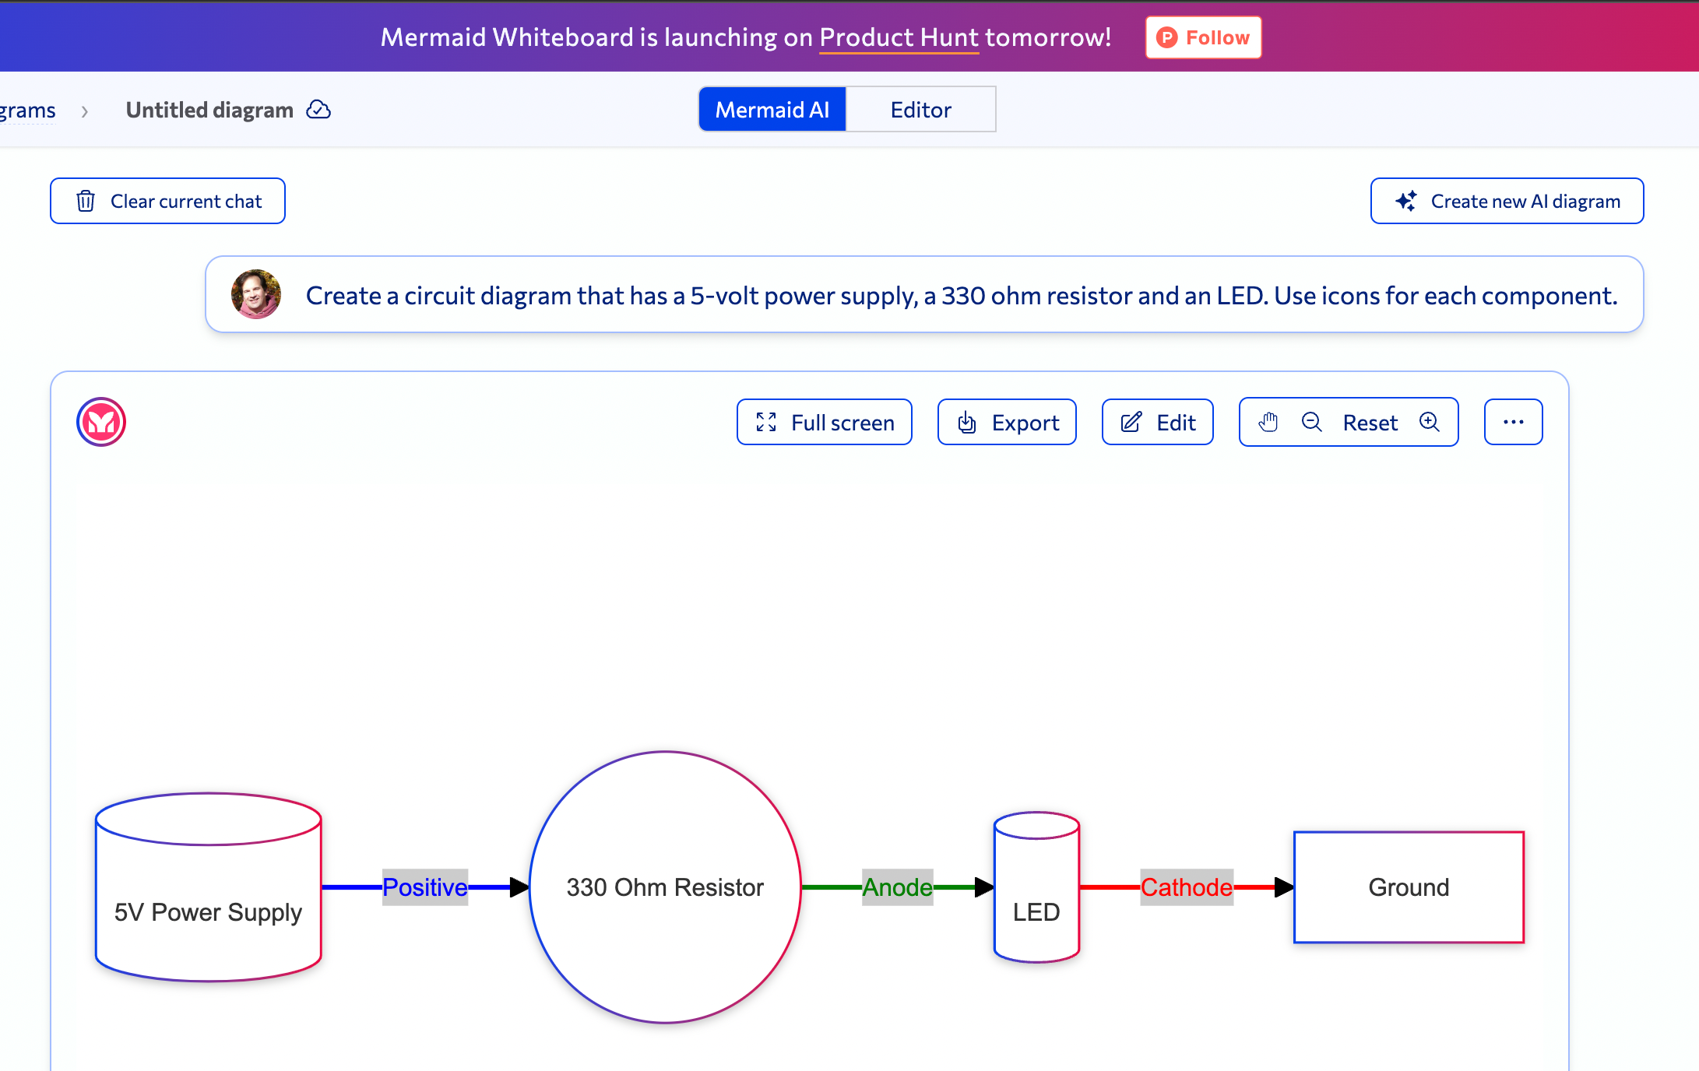The width and height of the screenshot is (1699, 1071).
Task: Open the Product Hunt link
Action: click(899, 37)
